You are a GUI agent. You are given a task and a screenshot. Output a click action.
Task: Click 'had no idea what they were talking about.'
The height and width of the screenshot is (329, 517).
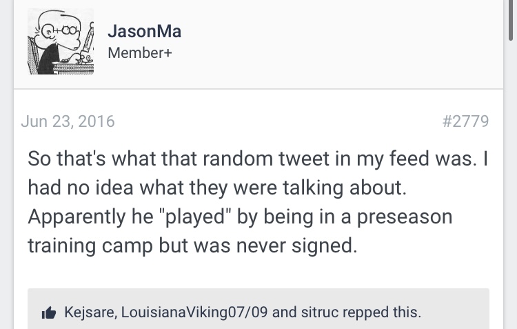coord(217,188)
